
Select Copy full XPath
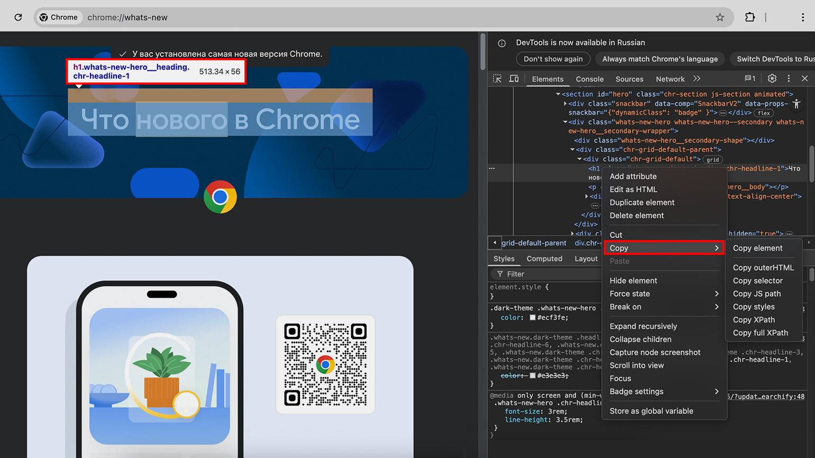[765, 333]
